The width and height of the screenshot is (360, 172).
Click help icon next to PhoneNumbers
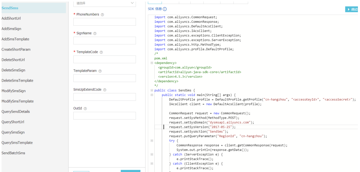point(102,15)
